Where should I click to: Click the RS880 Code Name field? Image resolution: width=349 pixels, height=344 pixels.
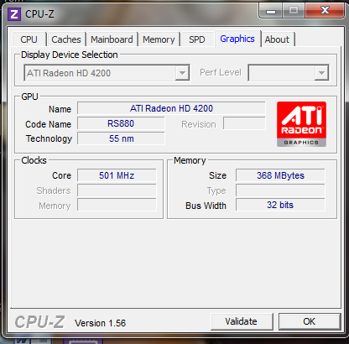[x=121, y=123]
